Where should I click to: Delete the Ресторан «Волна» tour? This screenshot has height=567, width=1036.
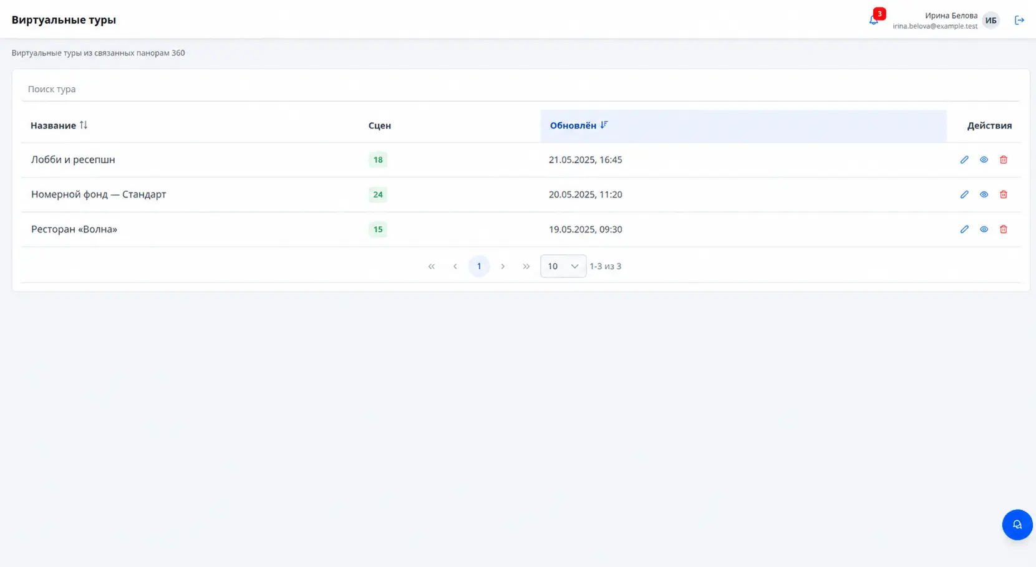pos(1003,229)
